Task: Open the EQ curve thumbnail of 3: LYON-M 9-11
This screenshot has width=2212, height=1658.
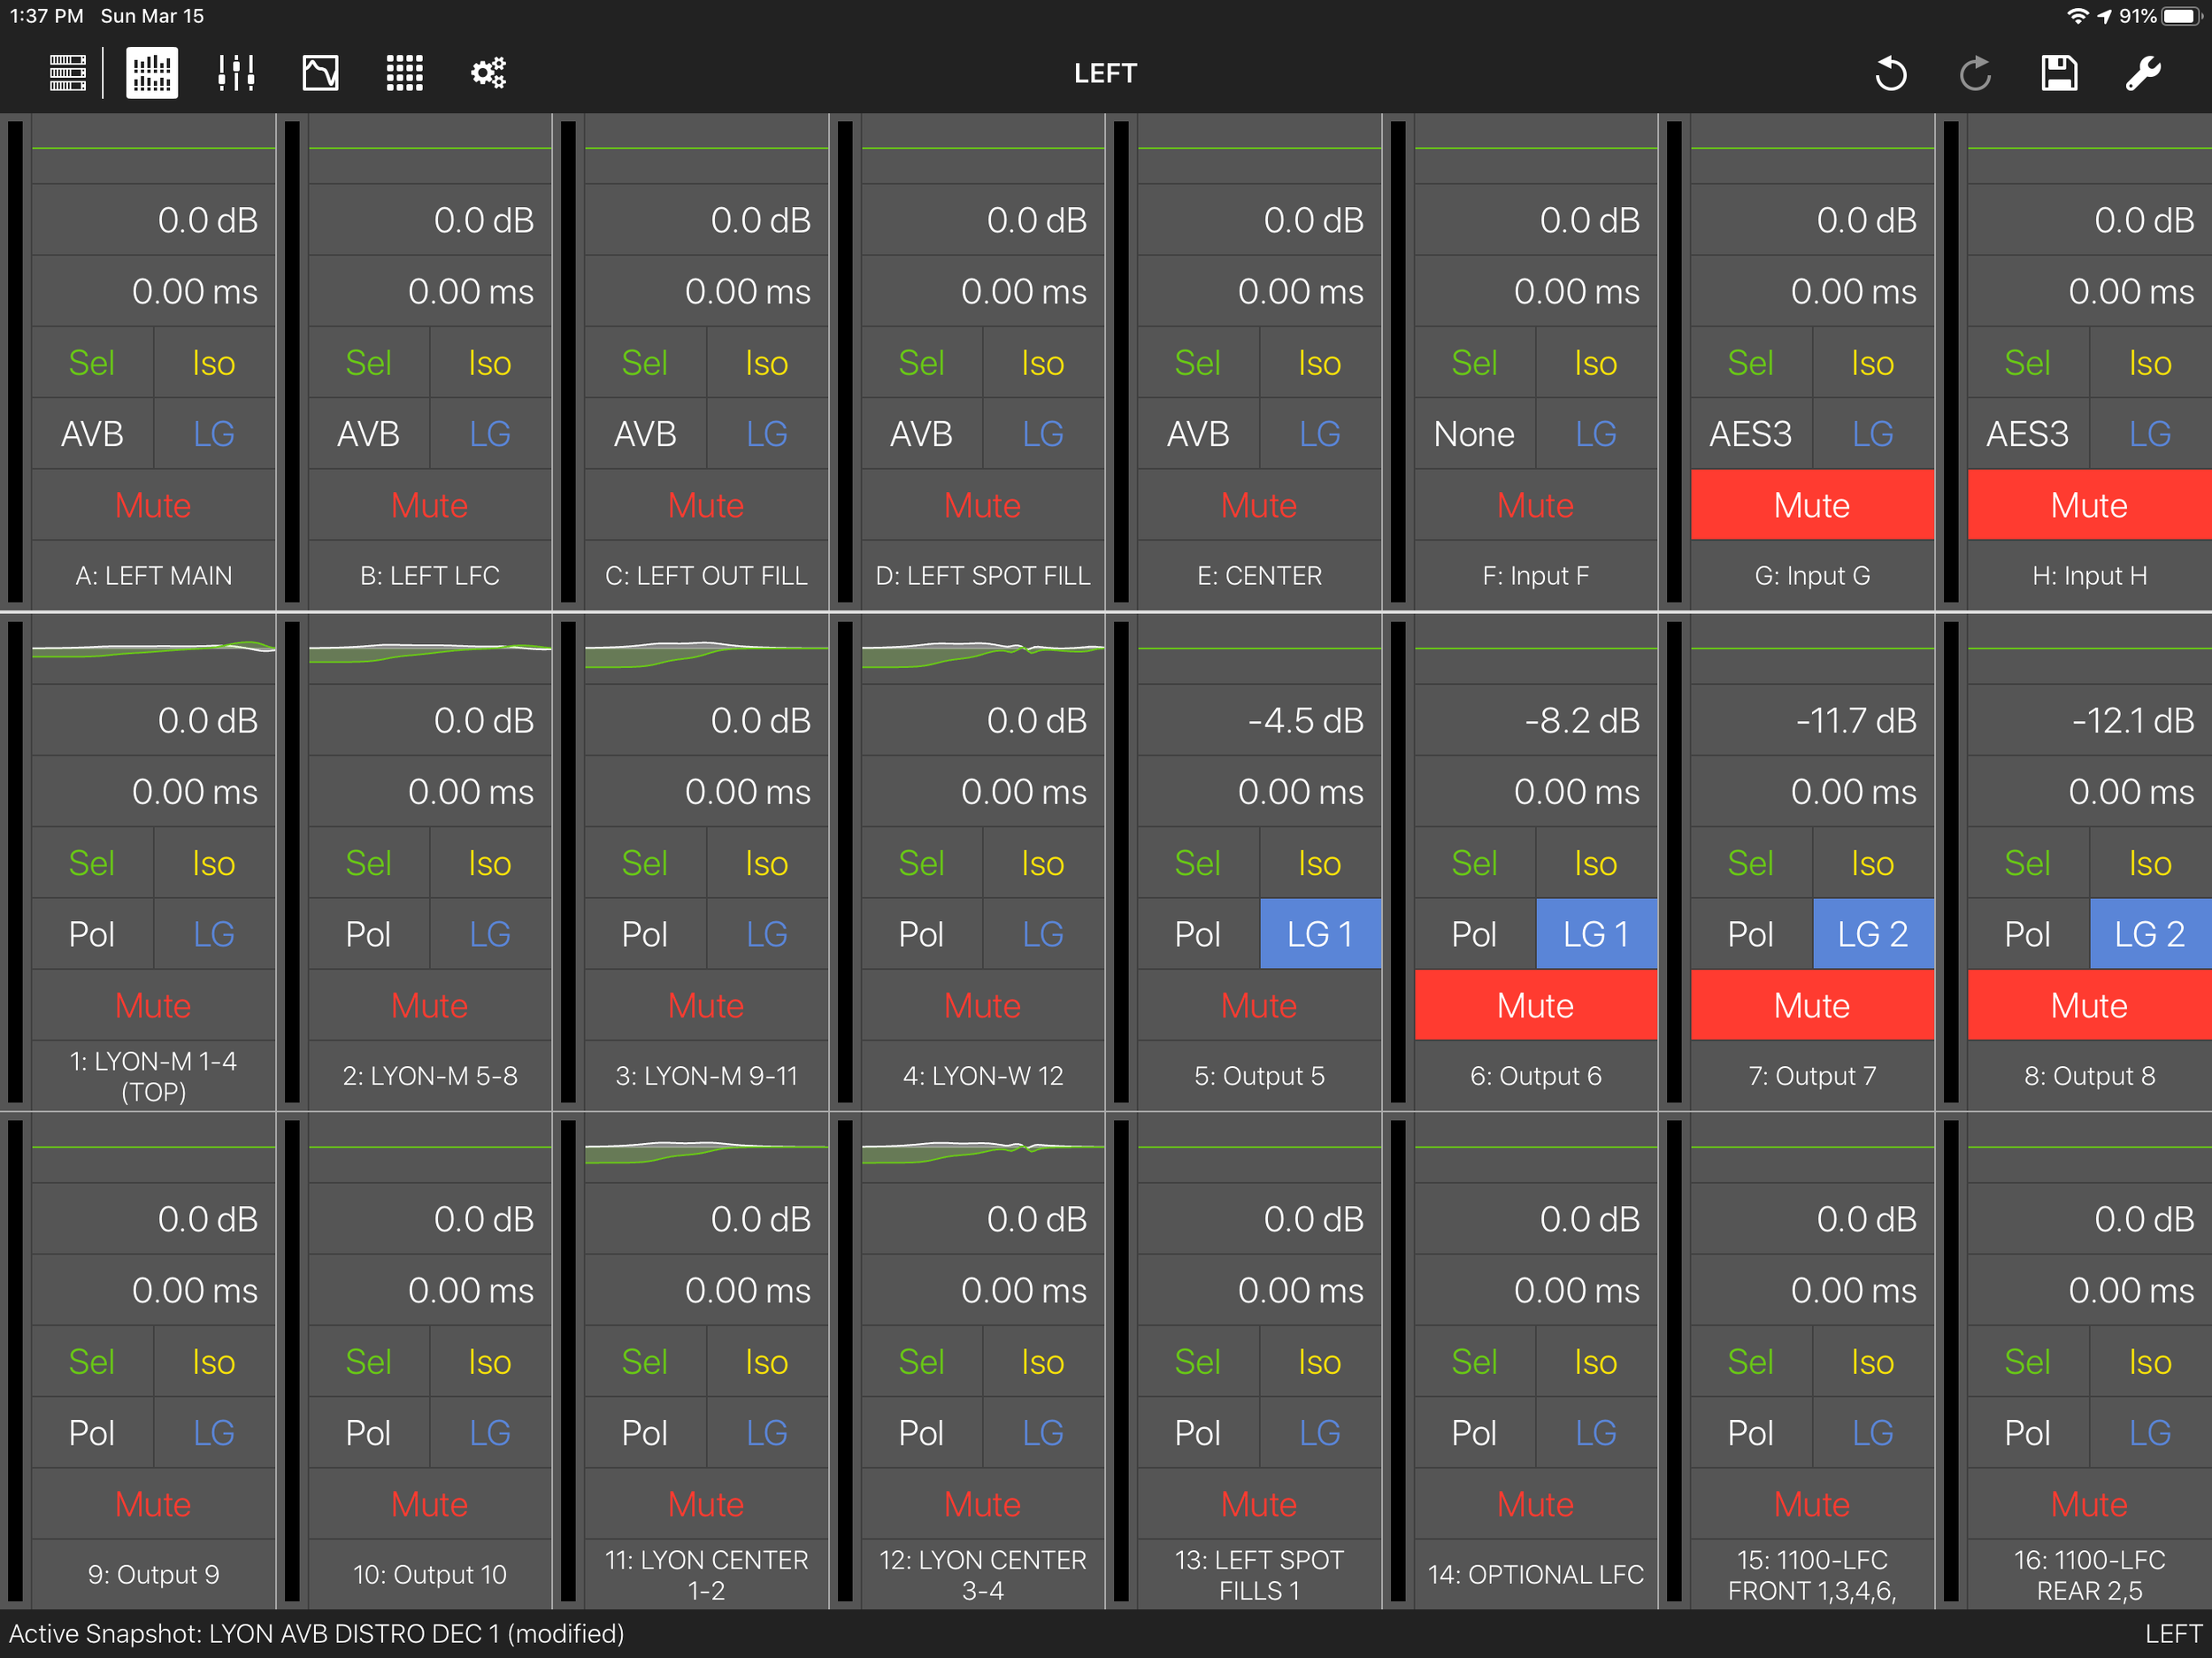Action: [706, 651]
